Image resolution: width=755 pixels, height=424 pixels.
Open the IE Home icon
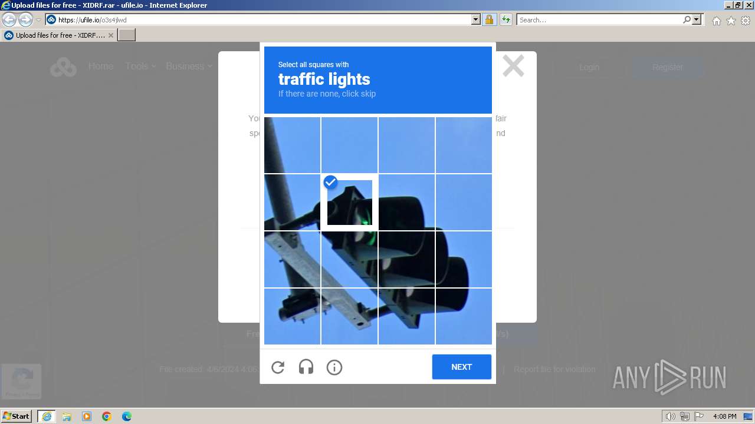pyautogui.click(x=716, y=21)
